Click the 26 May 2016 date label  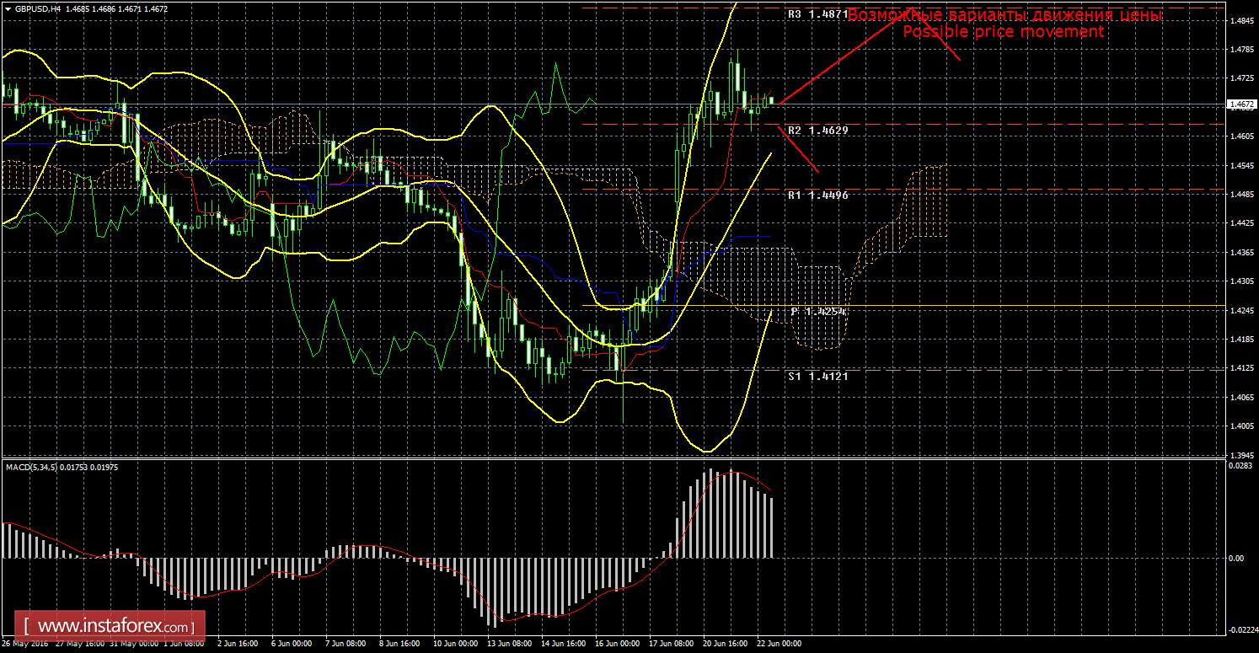tap(24, 644)
